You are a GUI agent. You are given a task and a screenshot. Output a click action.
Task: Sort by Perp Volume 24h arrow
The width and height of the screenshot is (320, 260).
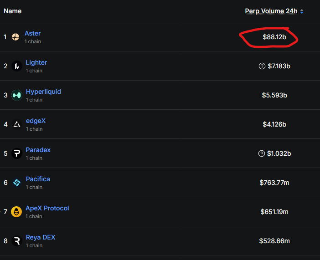pyautogui.click(x=302, y=11)
